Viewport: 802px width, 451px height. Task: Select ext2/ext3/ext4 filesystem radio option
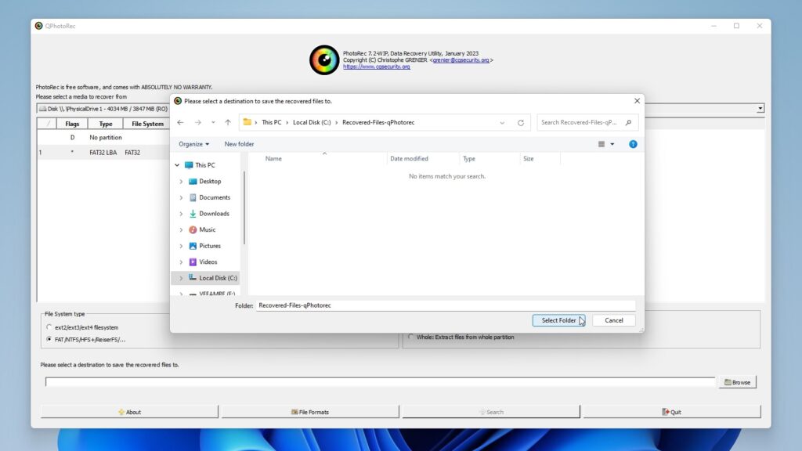[x=49, y=327]
